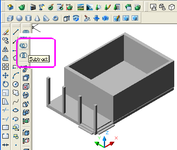Select the Wedge solid tool

point(46,18)
